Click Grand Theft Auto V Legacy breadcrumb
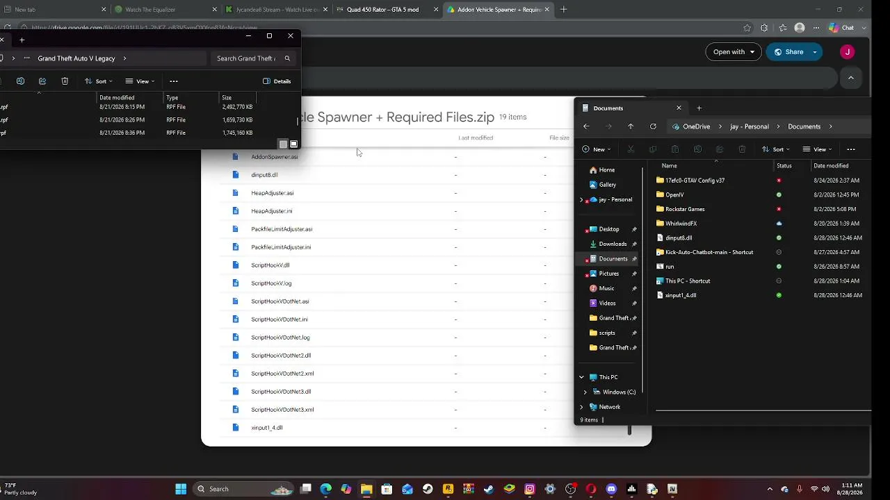The width and height of the screenshot is (890, 500). (x=76, y=58)
